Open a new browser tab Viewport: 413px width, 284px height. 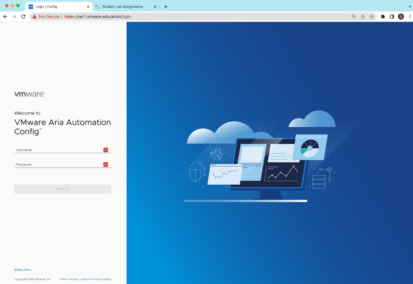[166, 7]
